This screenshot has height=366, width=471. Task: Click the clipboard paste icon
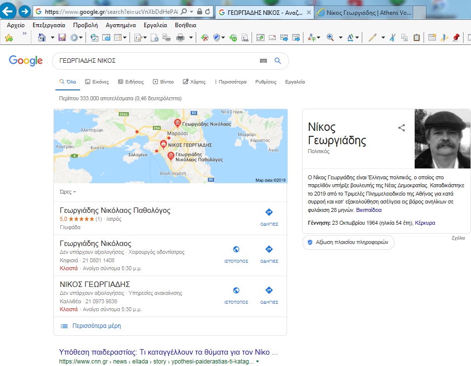click(416, 38)
